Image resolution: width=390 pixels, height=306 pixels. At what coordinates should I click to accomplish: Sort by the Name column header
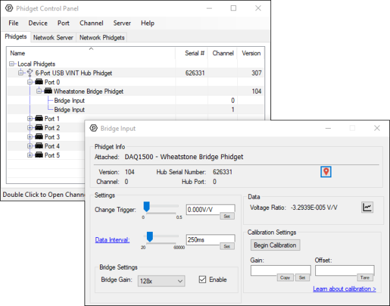(91, 53)
